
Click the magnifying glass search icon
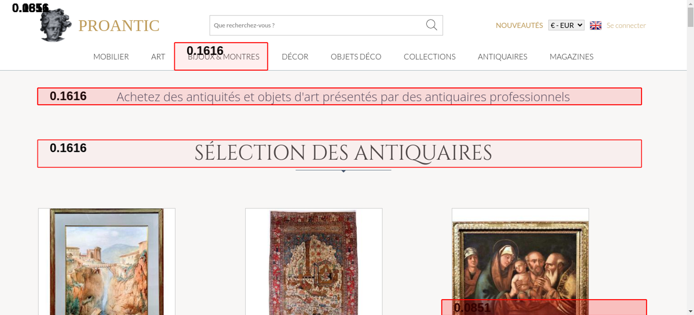pyautogui.click(x=431, y=25)
